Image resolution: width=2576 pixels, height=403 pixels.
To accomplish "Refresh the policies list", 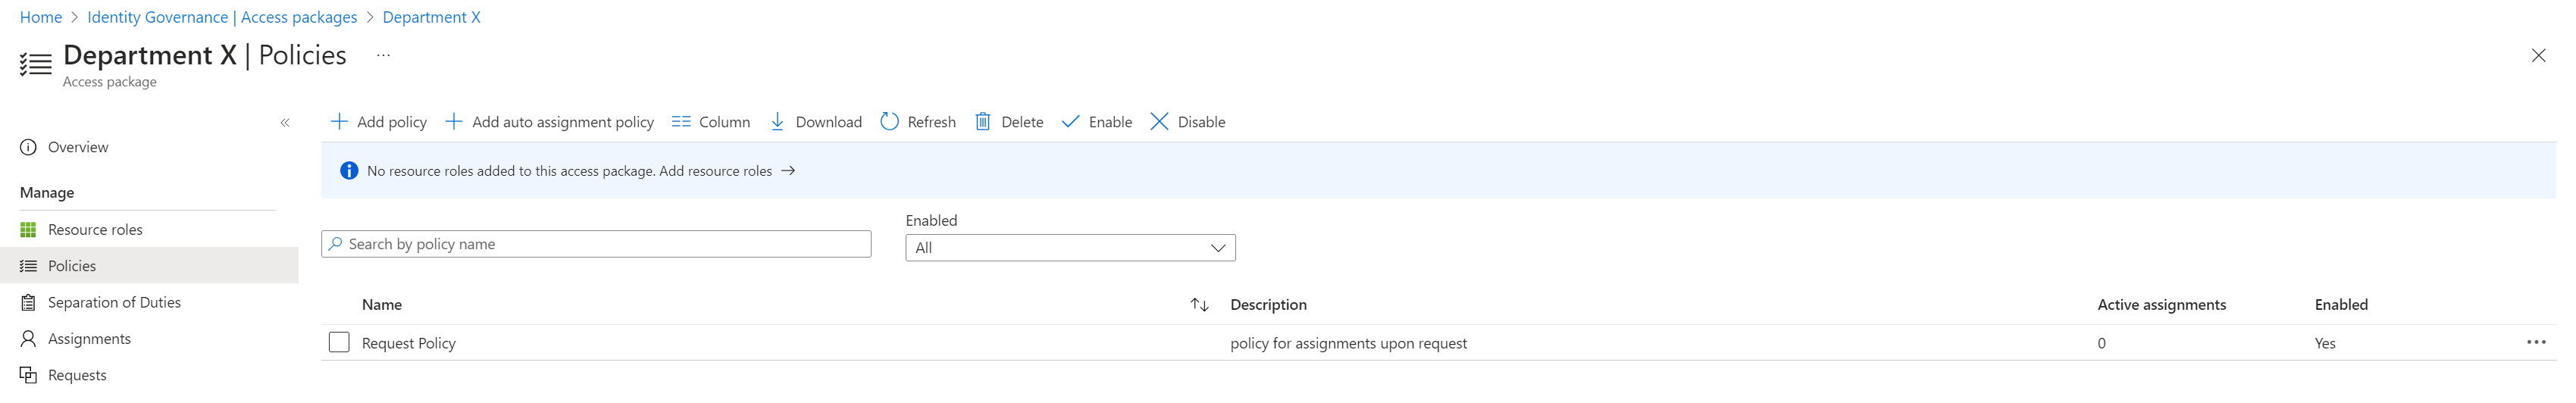I will pos(917,122).
